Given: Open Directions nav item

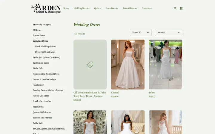Looking at the screenshot, I should tap(147, 8).
